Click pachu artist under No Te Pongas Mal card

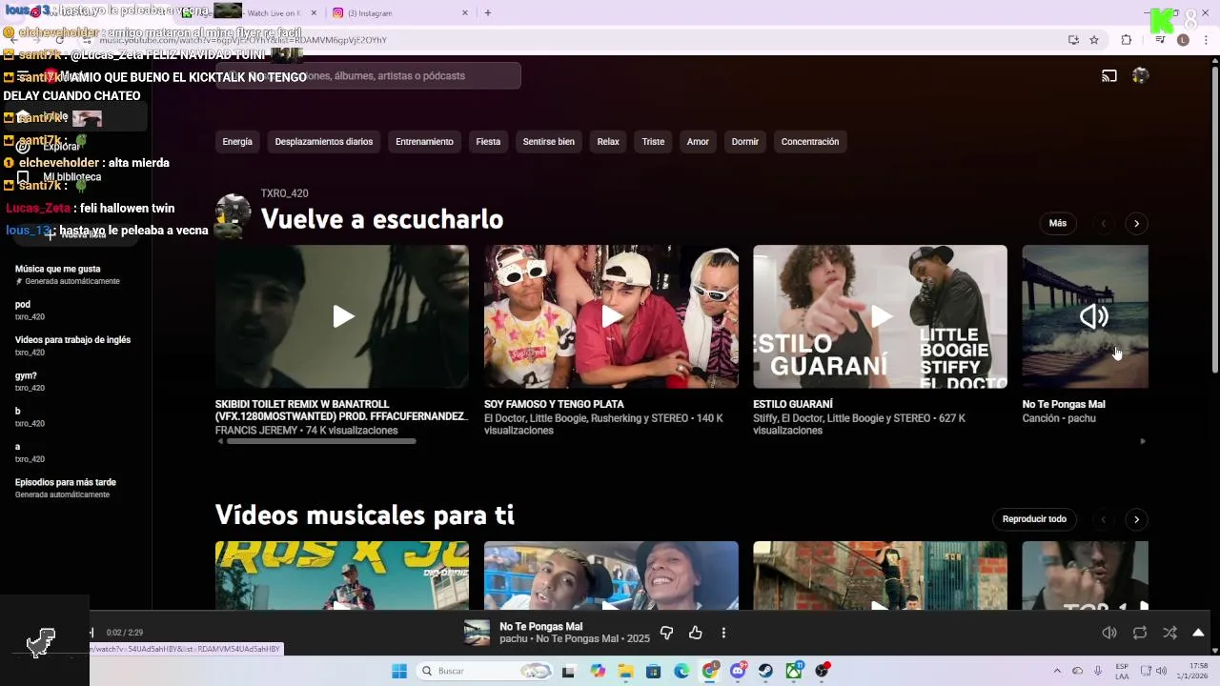point(1082,418)
